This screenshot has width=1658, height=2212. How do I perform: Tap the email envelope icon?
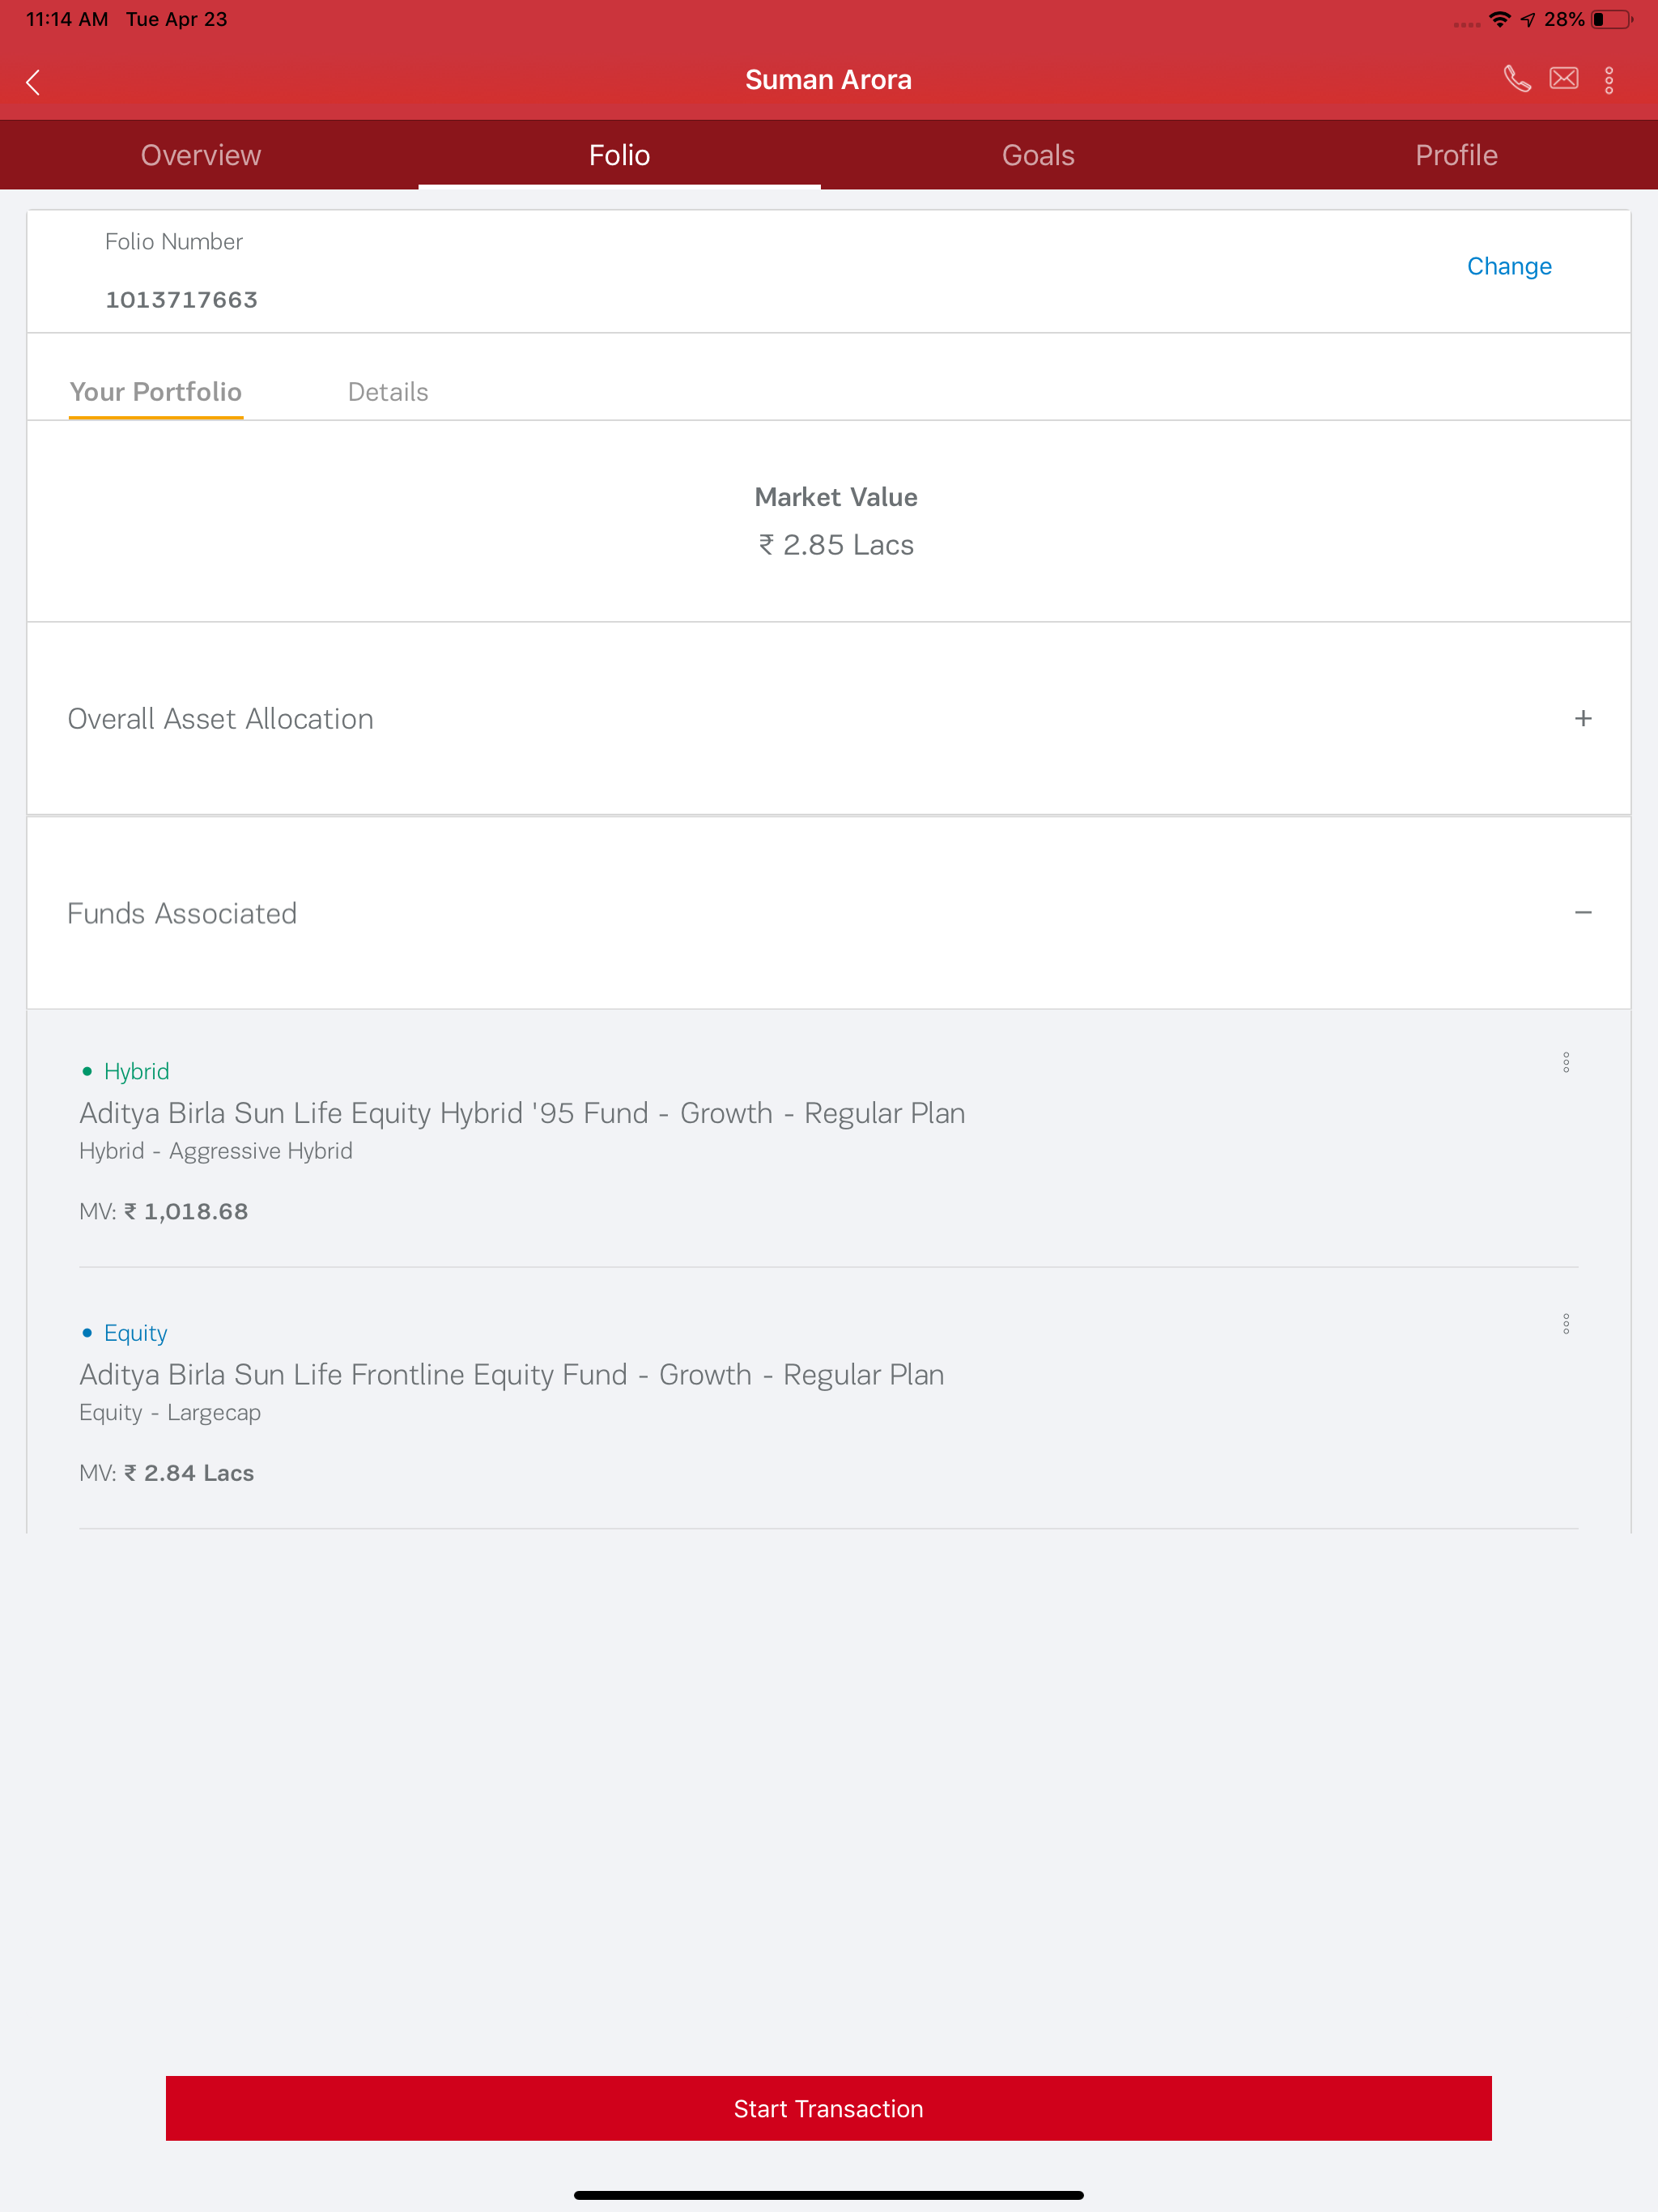(1564, 78)
